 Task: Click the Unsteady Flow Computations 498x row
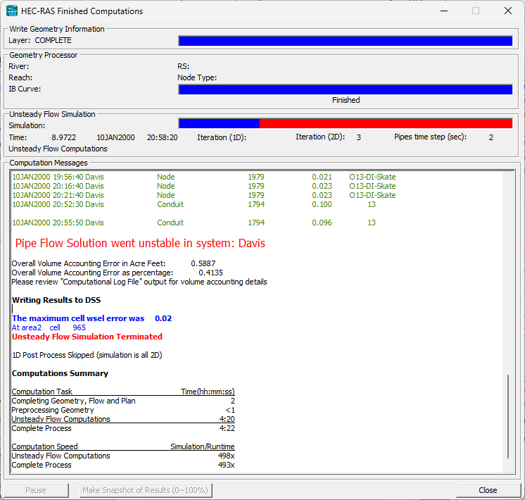123,456
